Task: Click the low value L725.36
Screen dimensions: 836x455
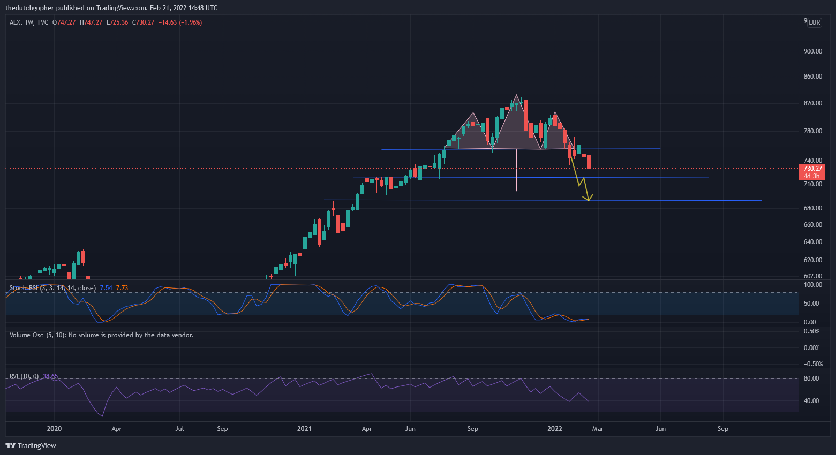Action: click(x=117, y=22)
